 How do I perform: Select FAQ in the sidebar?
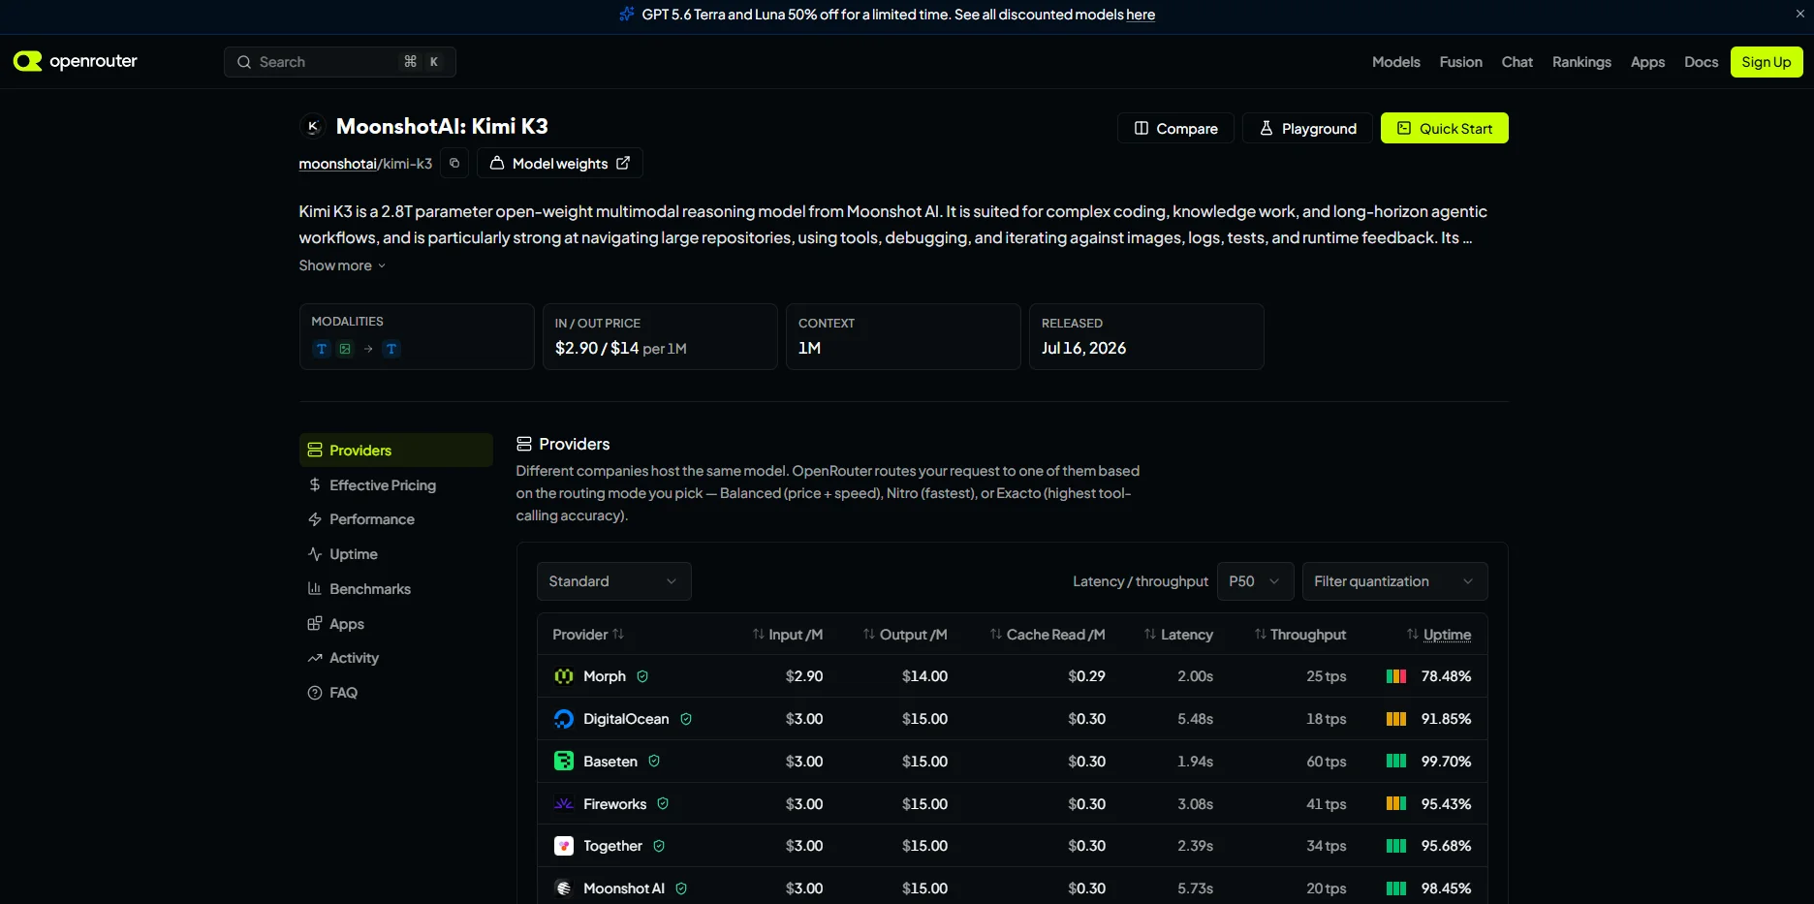[395, 693]
